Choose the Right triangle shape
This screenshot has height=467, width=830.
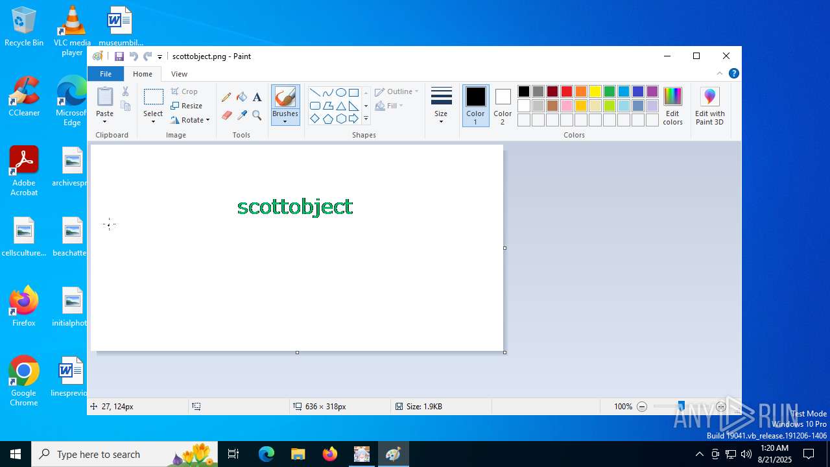pyautogui.click(x=353, y=106)
